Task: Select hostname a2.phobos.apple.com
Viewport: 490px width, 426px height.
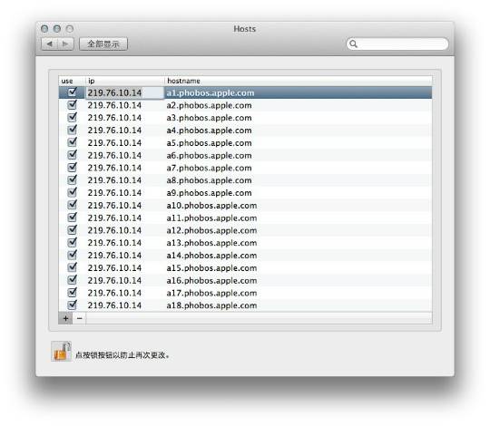Action: point(209,105)
